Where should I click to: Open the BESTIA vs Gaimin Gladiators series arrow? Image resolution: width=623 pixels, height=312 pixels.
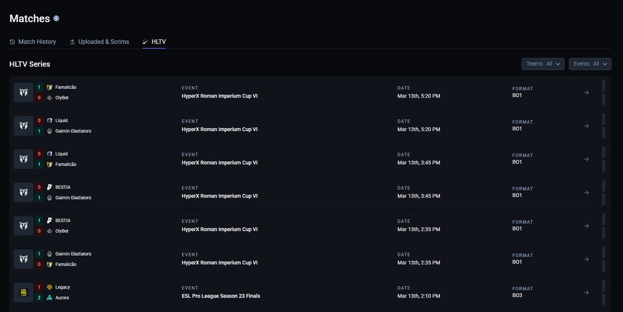coord(586,192)
